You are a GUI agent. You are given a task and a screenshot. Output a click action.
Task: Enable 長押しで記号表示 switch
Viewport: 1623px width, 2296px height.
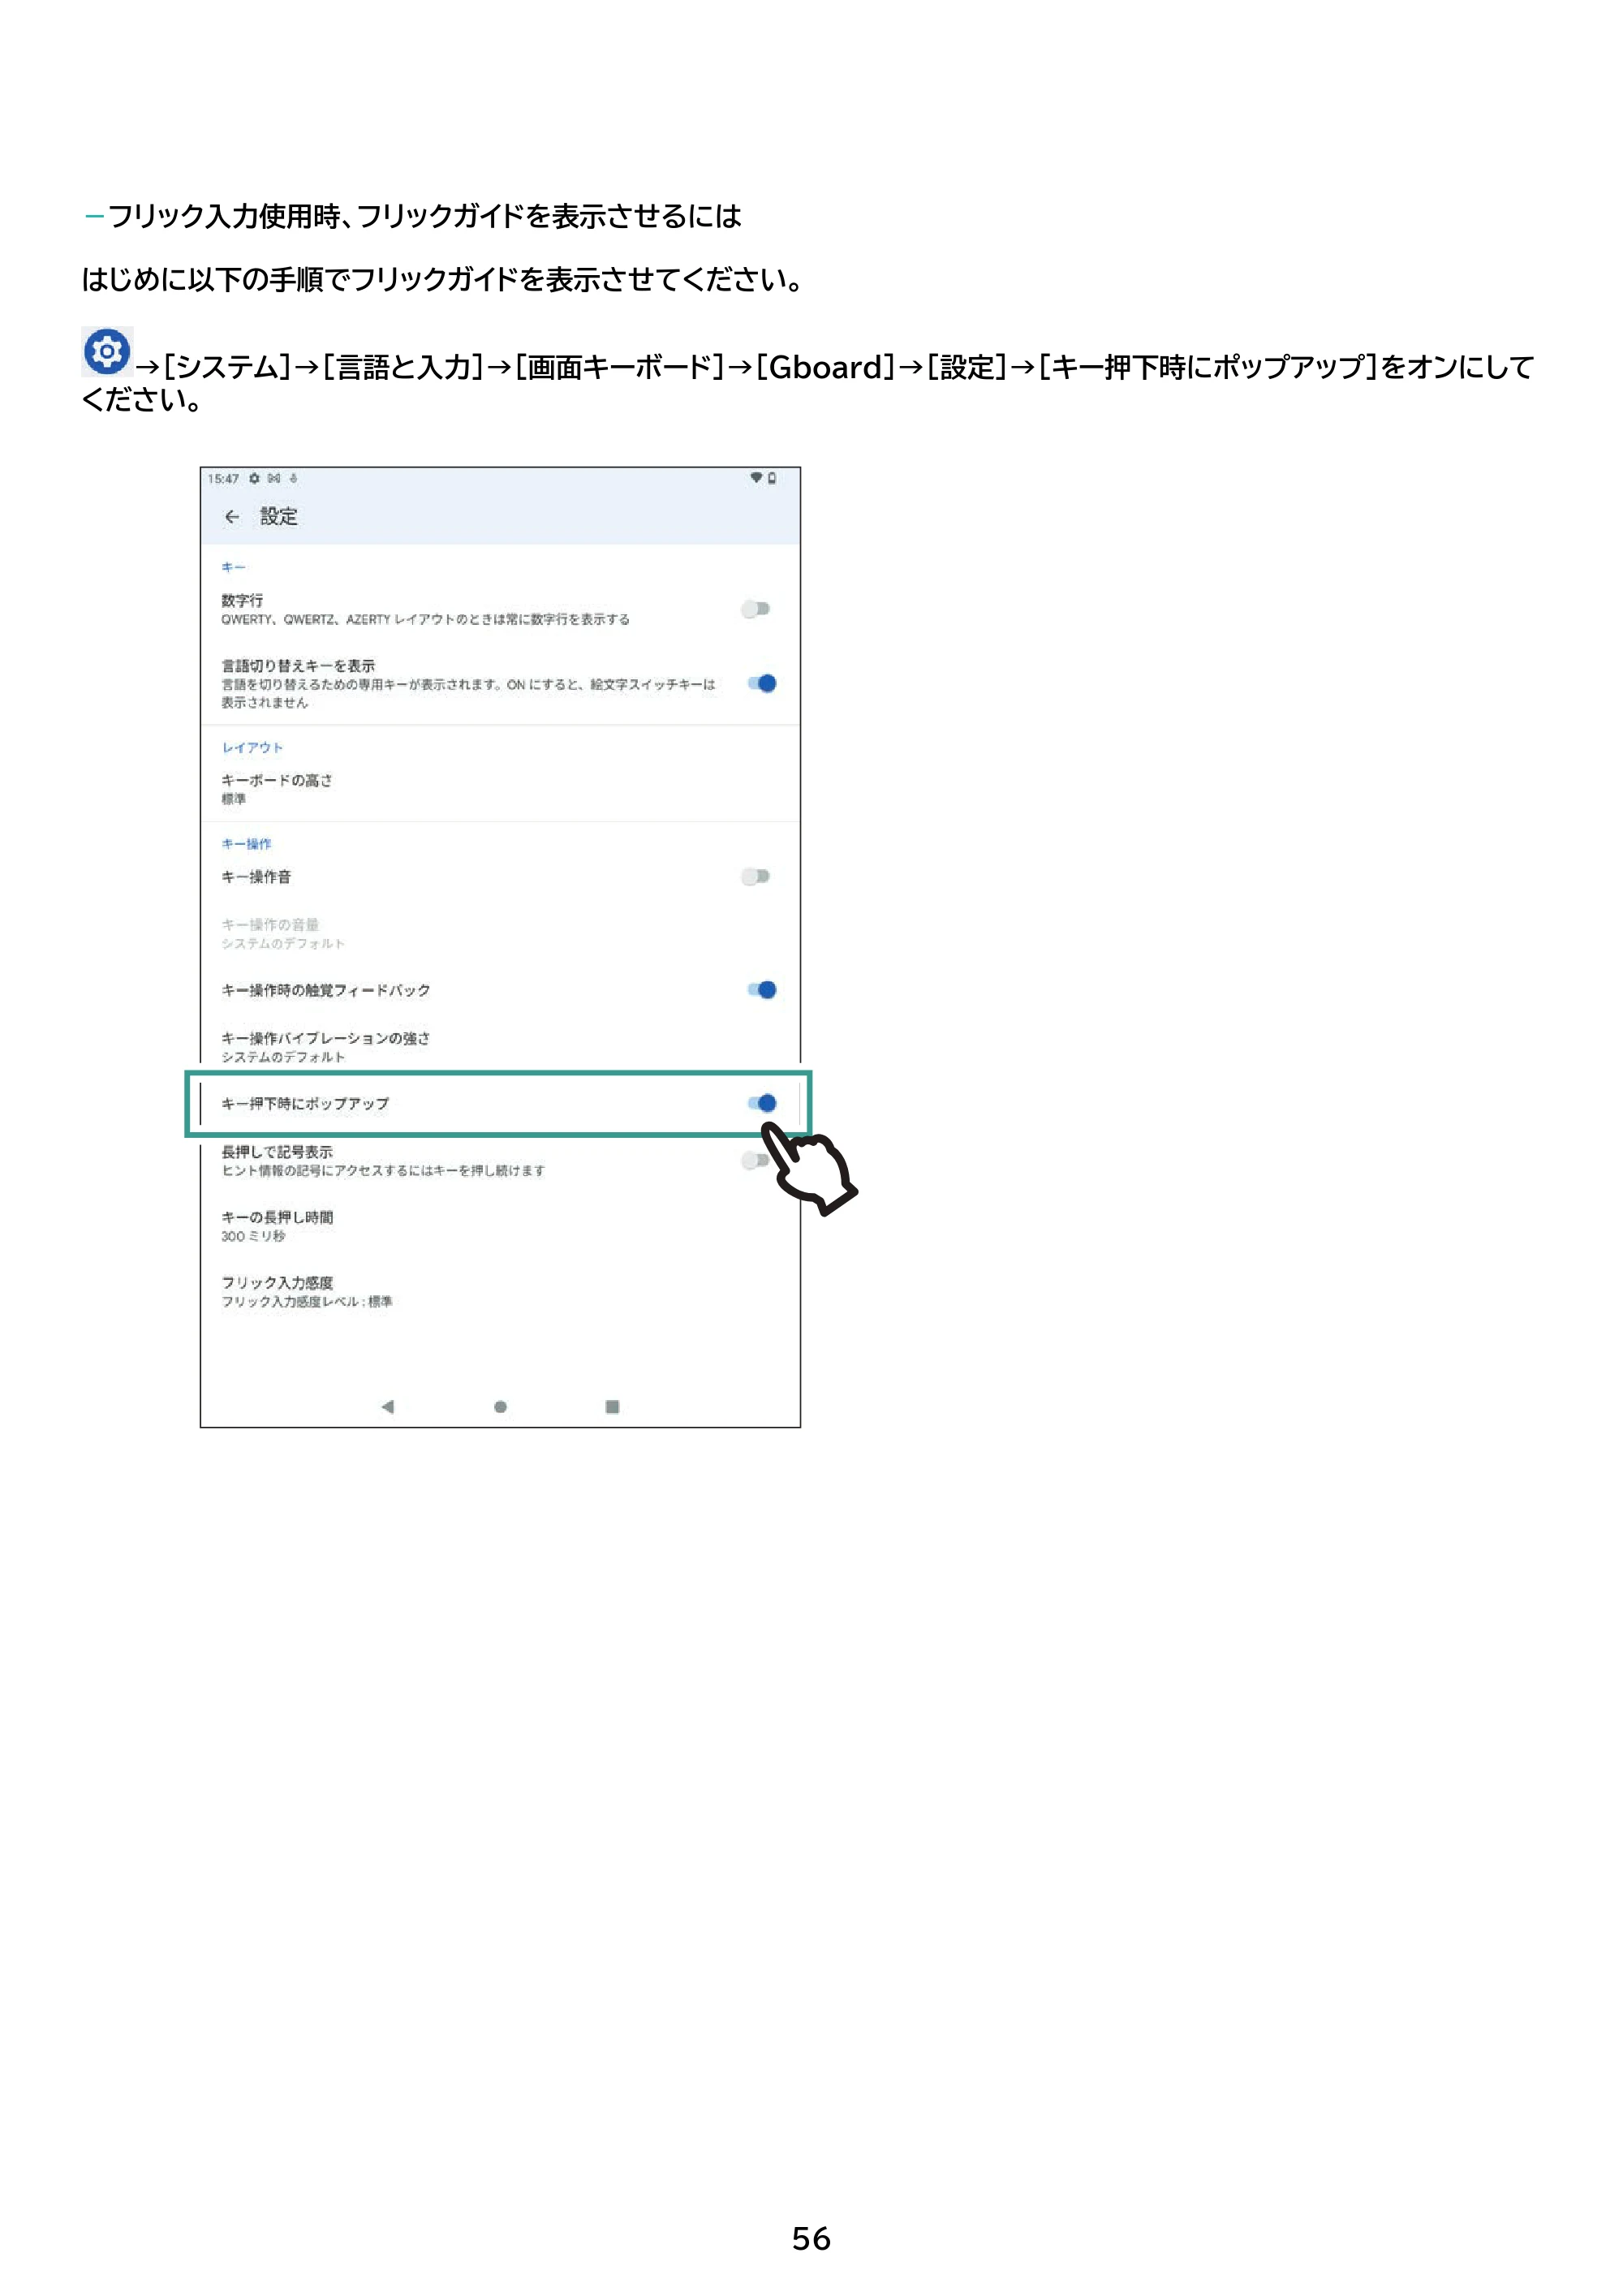pos(756,1161)
